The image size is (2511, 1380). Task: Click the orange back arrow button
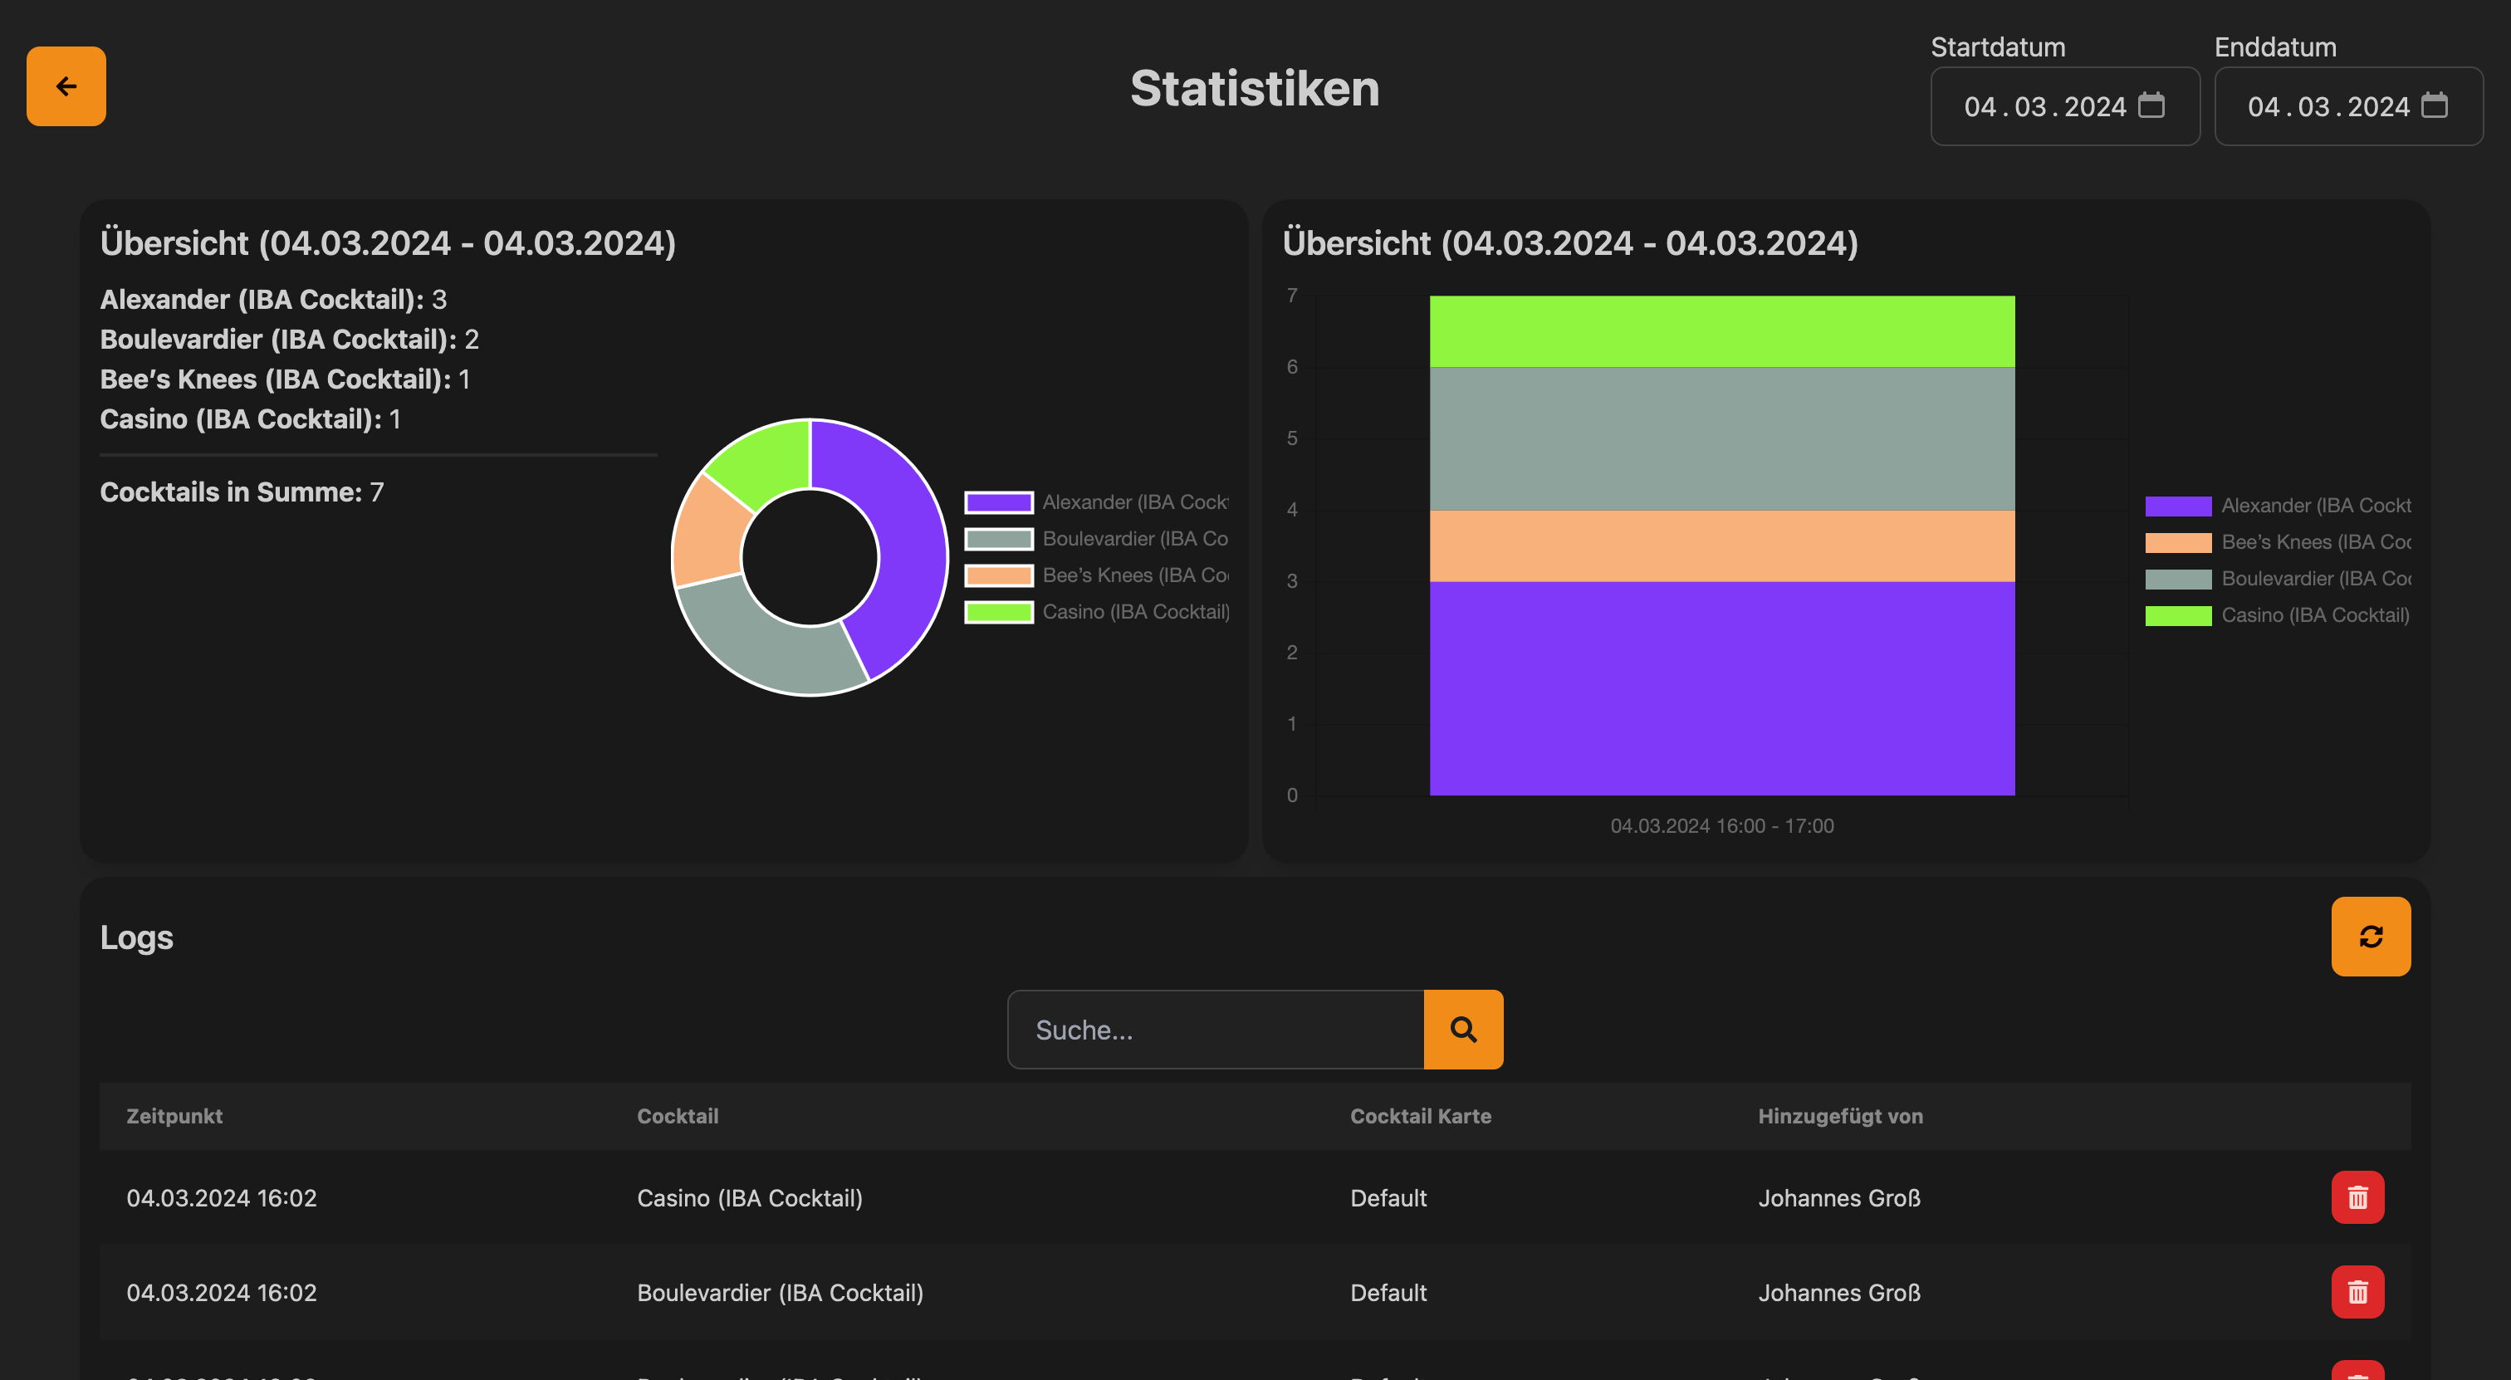pyautogui.click(x=66, y=86)
